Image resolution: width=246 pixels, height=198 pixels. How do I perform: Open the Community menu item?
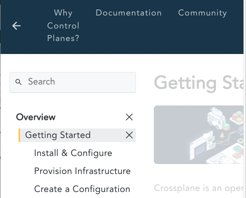click(202, 13)
